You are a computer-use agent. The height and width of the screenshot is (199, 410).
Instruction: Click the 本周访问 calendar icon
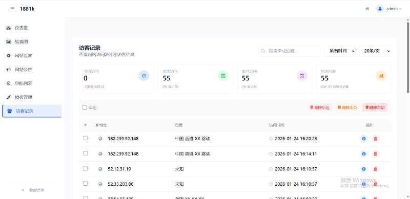click(223, 76)
